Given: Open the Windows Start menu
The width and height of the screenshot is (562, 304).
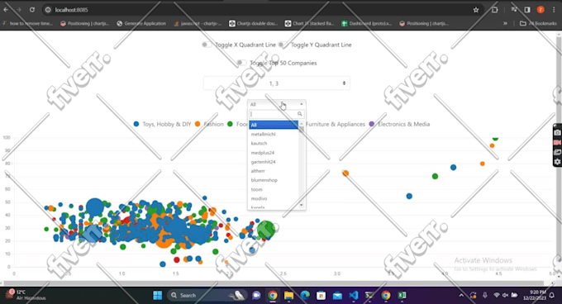Looking at the screenshot, I should pos(157,296).
